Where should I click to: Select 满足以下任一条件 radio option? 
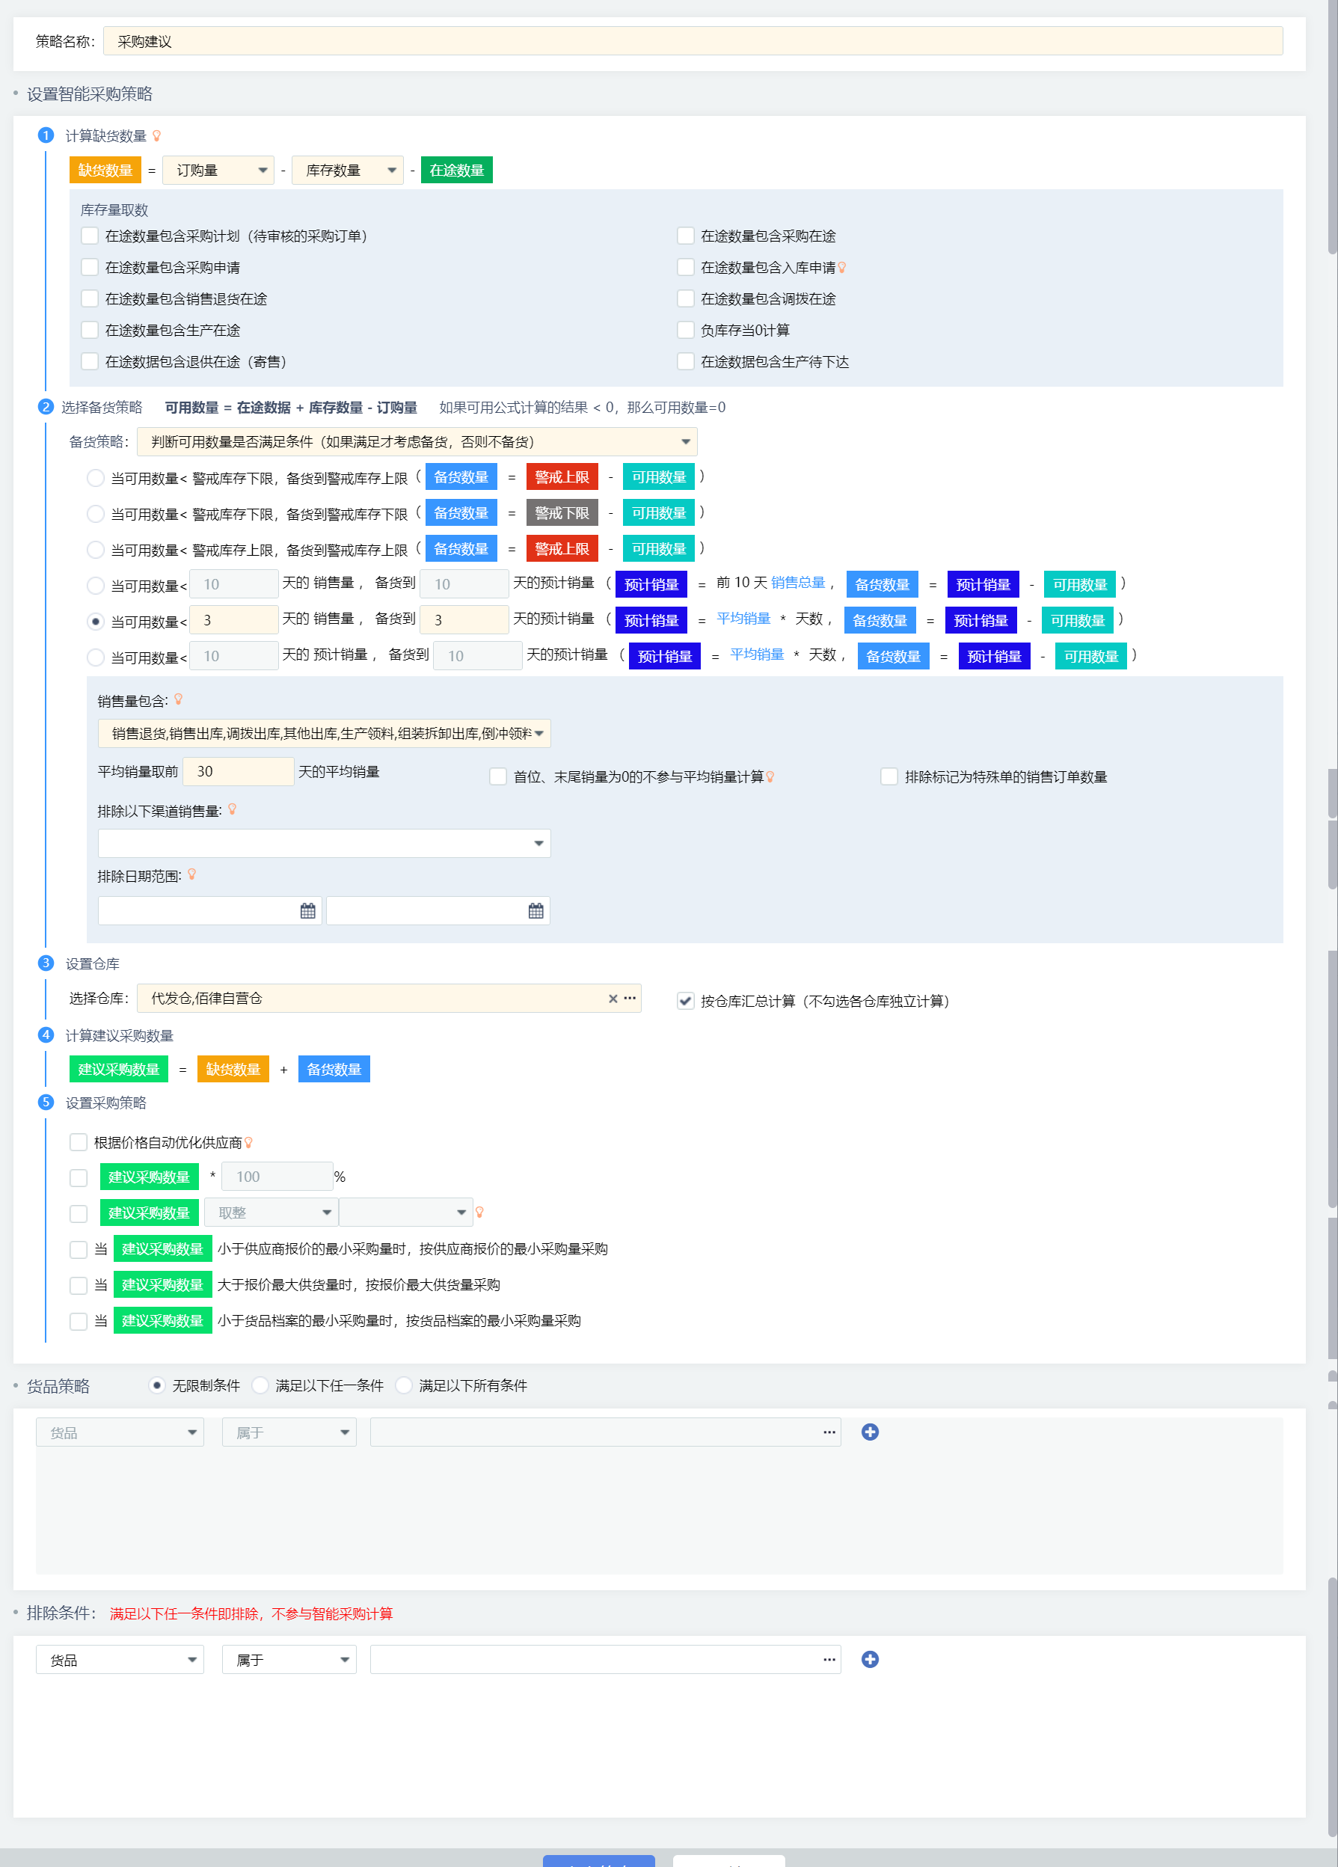(260, 1385)
